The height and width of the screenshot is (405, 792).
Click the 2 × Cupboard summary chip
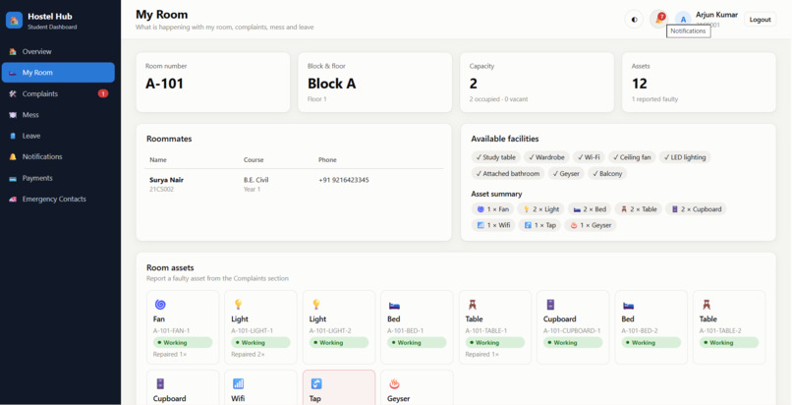[696, 209]
